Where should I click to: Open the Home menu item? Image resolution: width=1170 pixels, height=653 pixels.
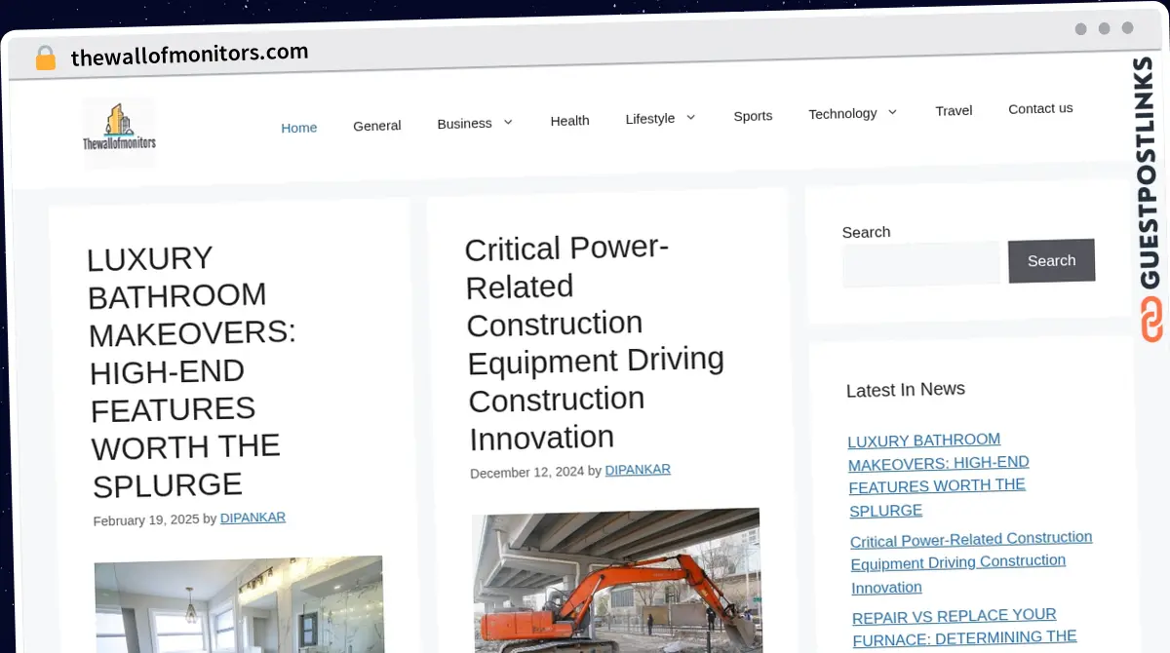pos(299,128)
